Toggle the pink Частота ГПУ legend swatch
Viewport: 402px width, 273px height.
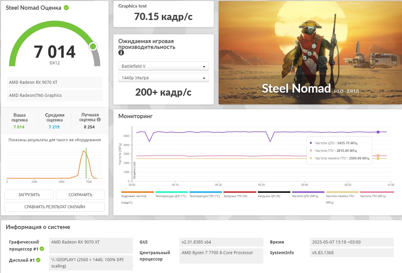(377, 192)
